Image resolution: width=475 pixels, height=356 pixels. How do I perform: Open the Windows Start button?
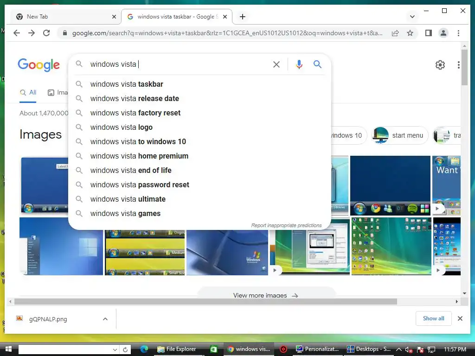point(8,350)
